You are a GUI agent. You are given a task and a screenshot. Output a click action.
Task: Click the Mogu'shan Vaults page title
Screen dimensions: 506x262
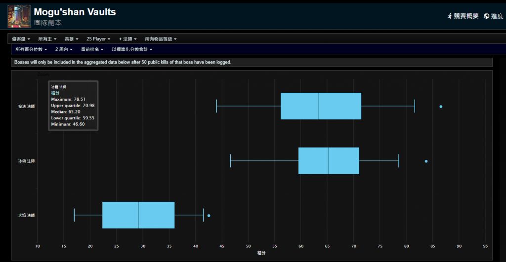75,12
